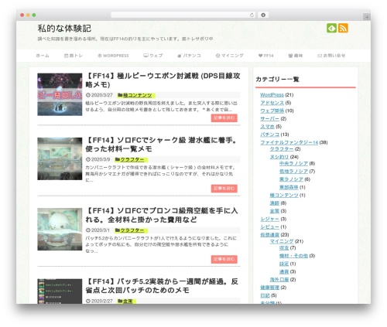The image size is (387, 327).
Task: Open the マイニング (21) sidebar subcategory
Action: click(x=282, y=241)
